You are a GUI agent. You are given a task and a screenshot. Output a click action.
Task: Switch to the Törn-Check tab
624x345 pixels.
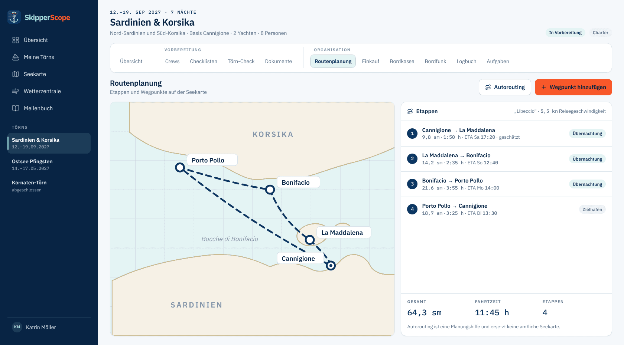click(x=241, y=61)
